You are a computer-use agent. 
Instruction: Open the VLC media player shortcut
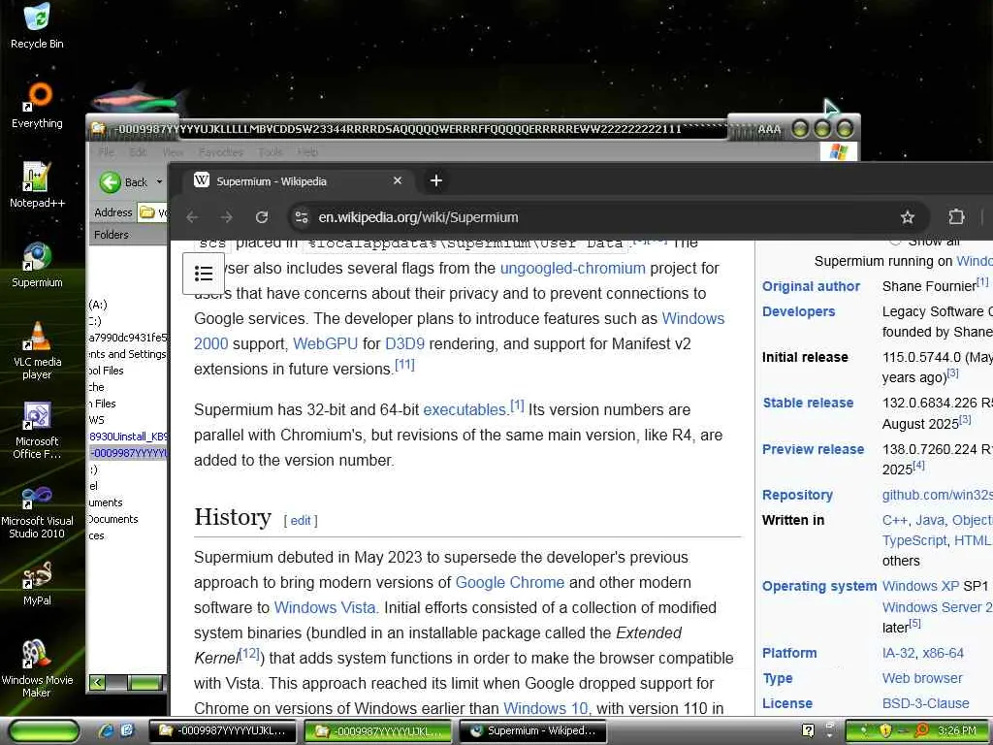pos(38,350)
